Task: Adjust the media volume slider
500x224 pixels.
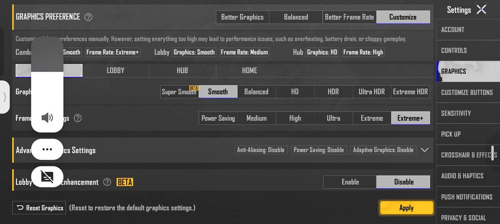Action: pos(47,84)
